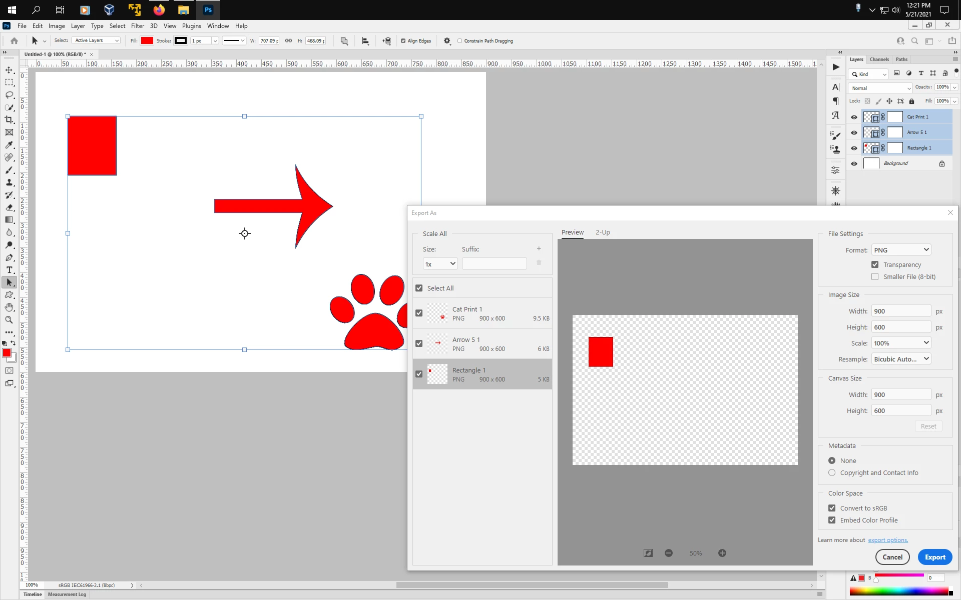This screenshot has width=961, height=600.
Task: Uncheck the Transparency checkbox
Action: click(875, 264)
